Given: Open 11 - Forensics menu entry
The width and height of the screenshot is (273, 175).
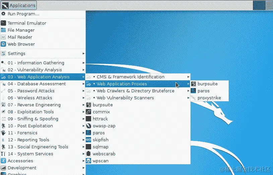Looking at the screenshot, I should pyautogui.click(x=43, y=133).
